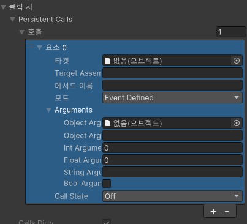Toggle the Calls Dirty checkbox
This screenshot has height=224, width=247.
tap(107, 222)
